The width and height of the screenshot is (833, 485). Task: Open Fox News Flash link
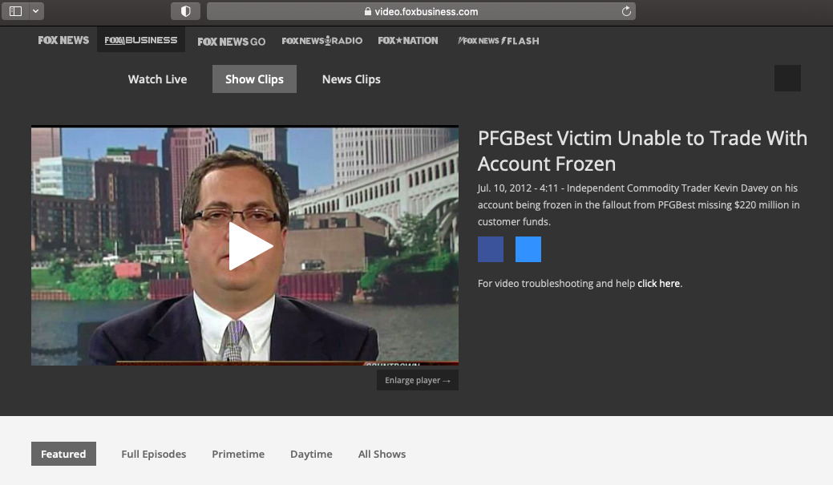tap(499, 40)
